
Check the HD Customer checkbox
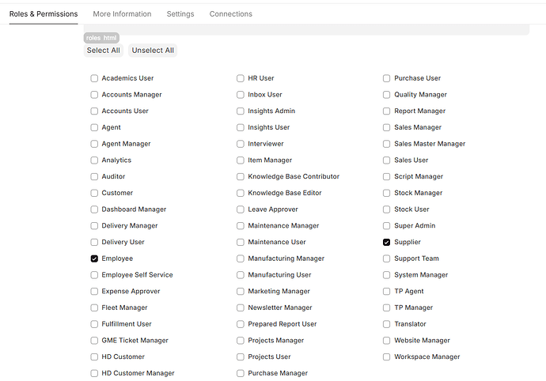(x=94, y=356)
